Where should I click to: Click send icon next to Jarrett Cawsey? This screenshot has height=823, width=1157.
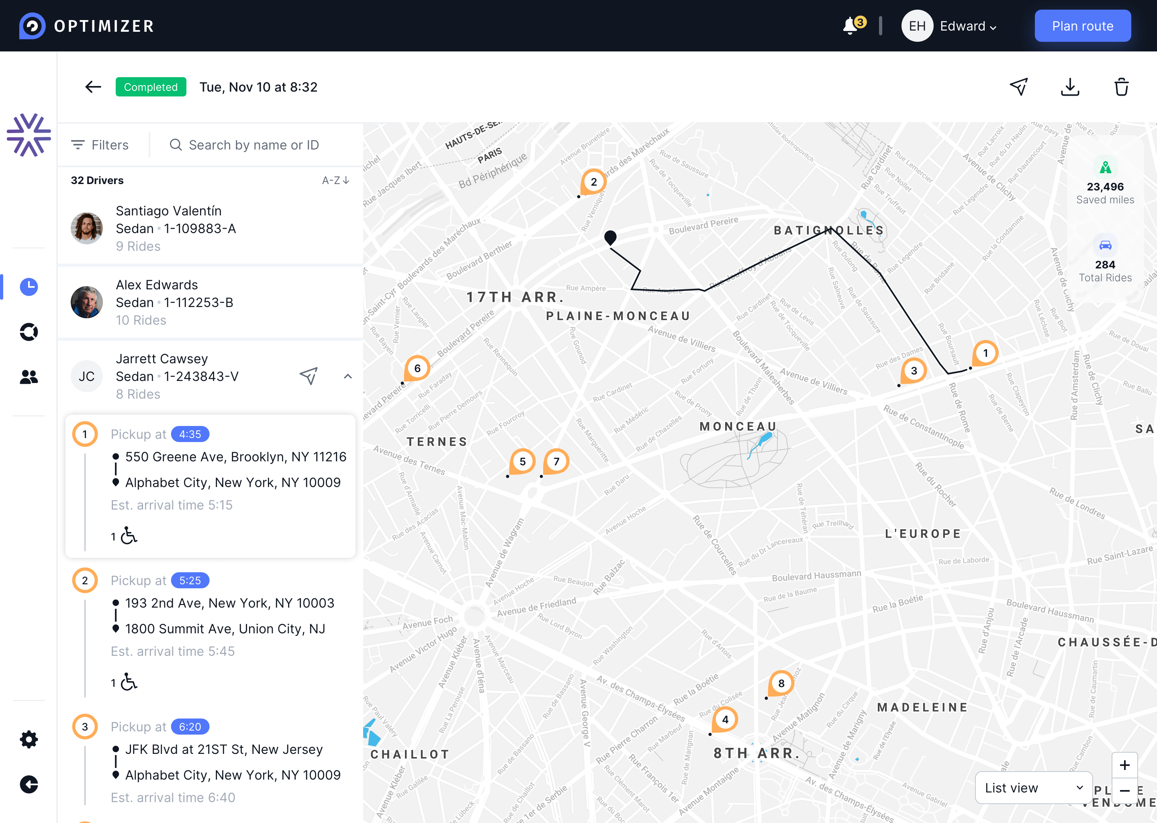point(309,376)
